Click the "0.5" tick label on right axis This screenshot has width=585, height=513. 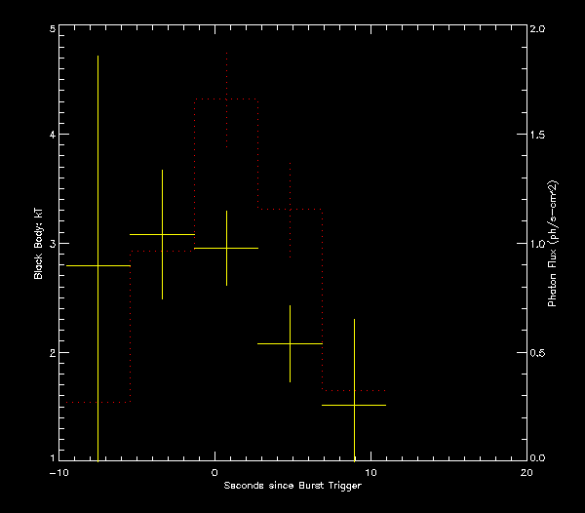538,352
